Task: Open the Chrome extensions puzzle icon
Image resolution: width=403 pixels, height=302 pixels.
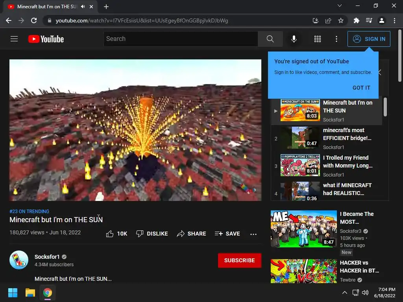Action: point(356,20)
